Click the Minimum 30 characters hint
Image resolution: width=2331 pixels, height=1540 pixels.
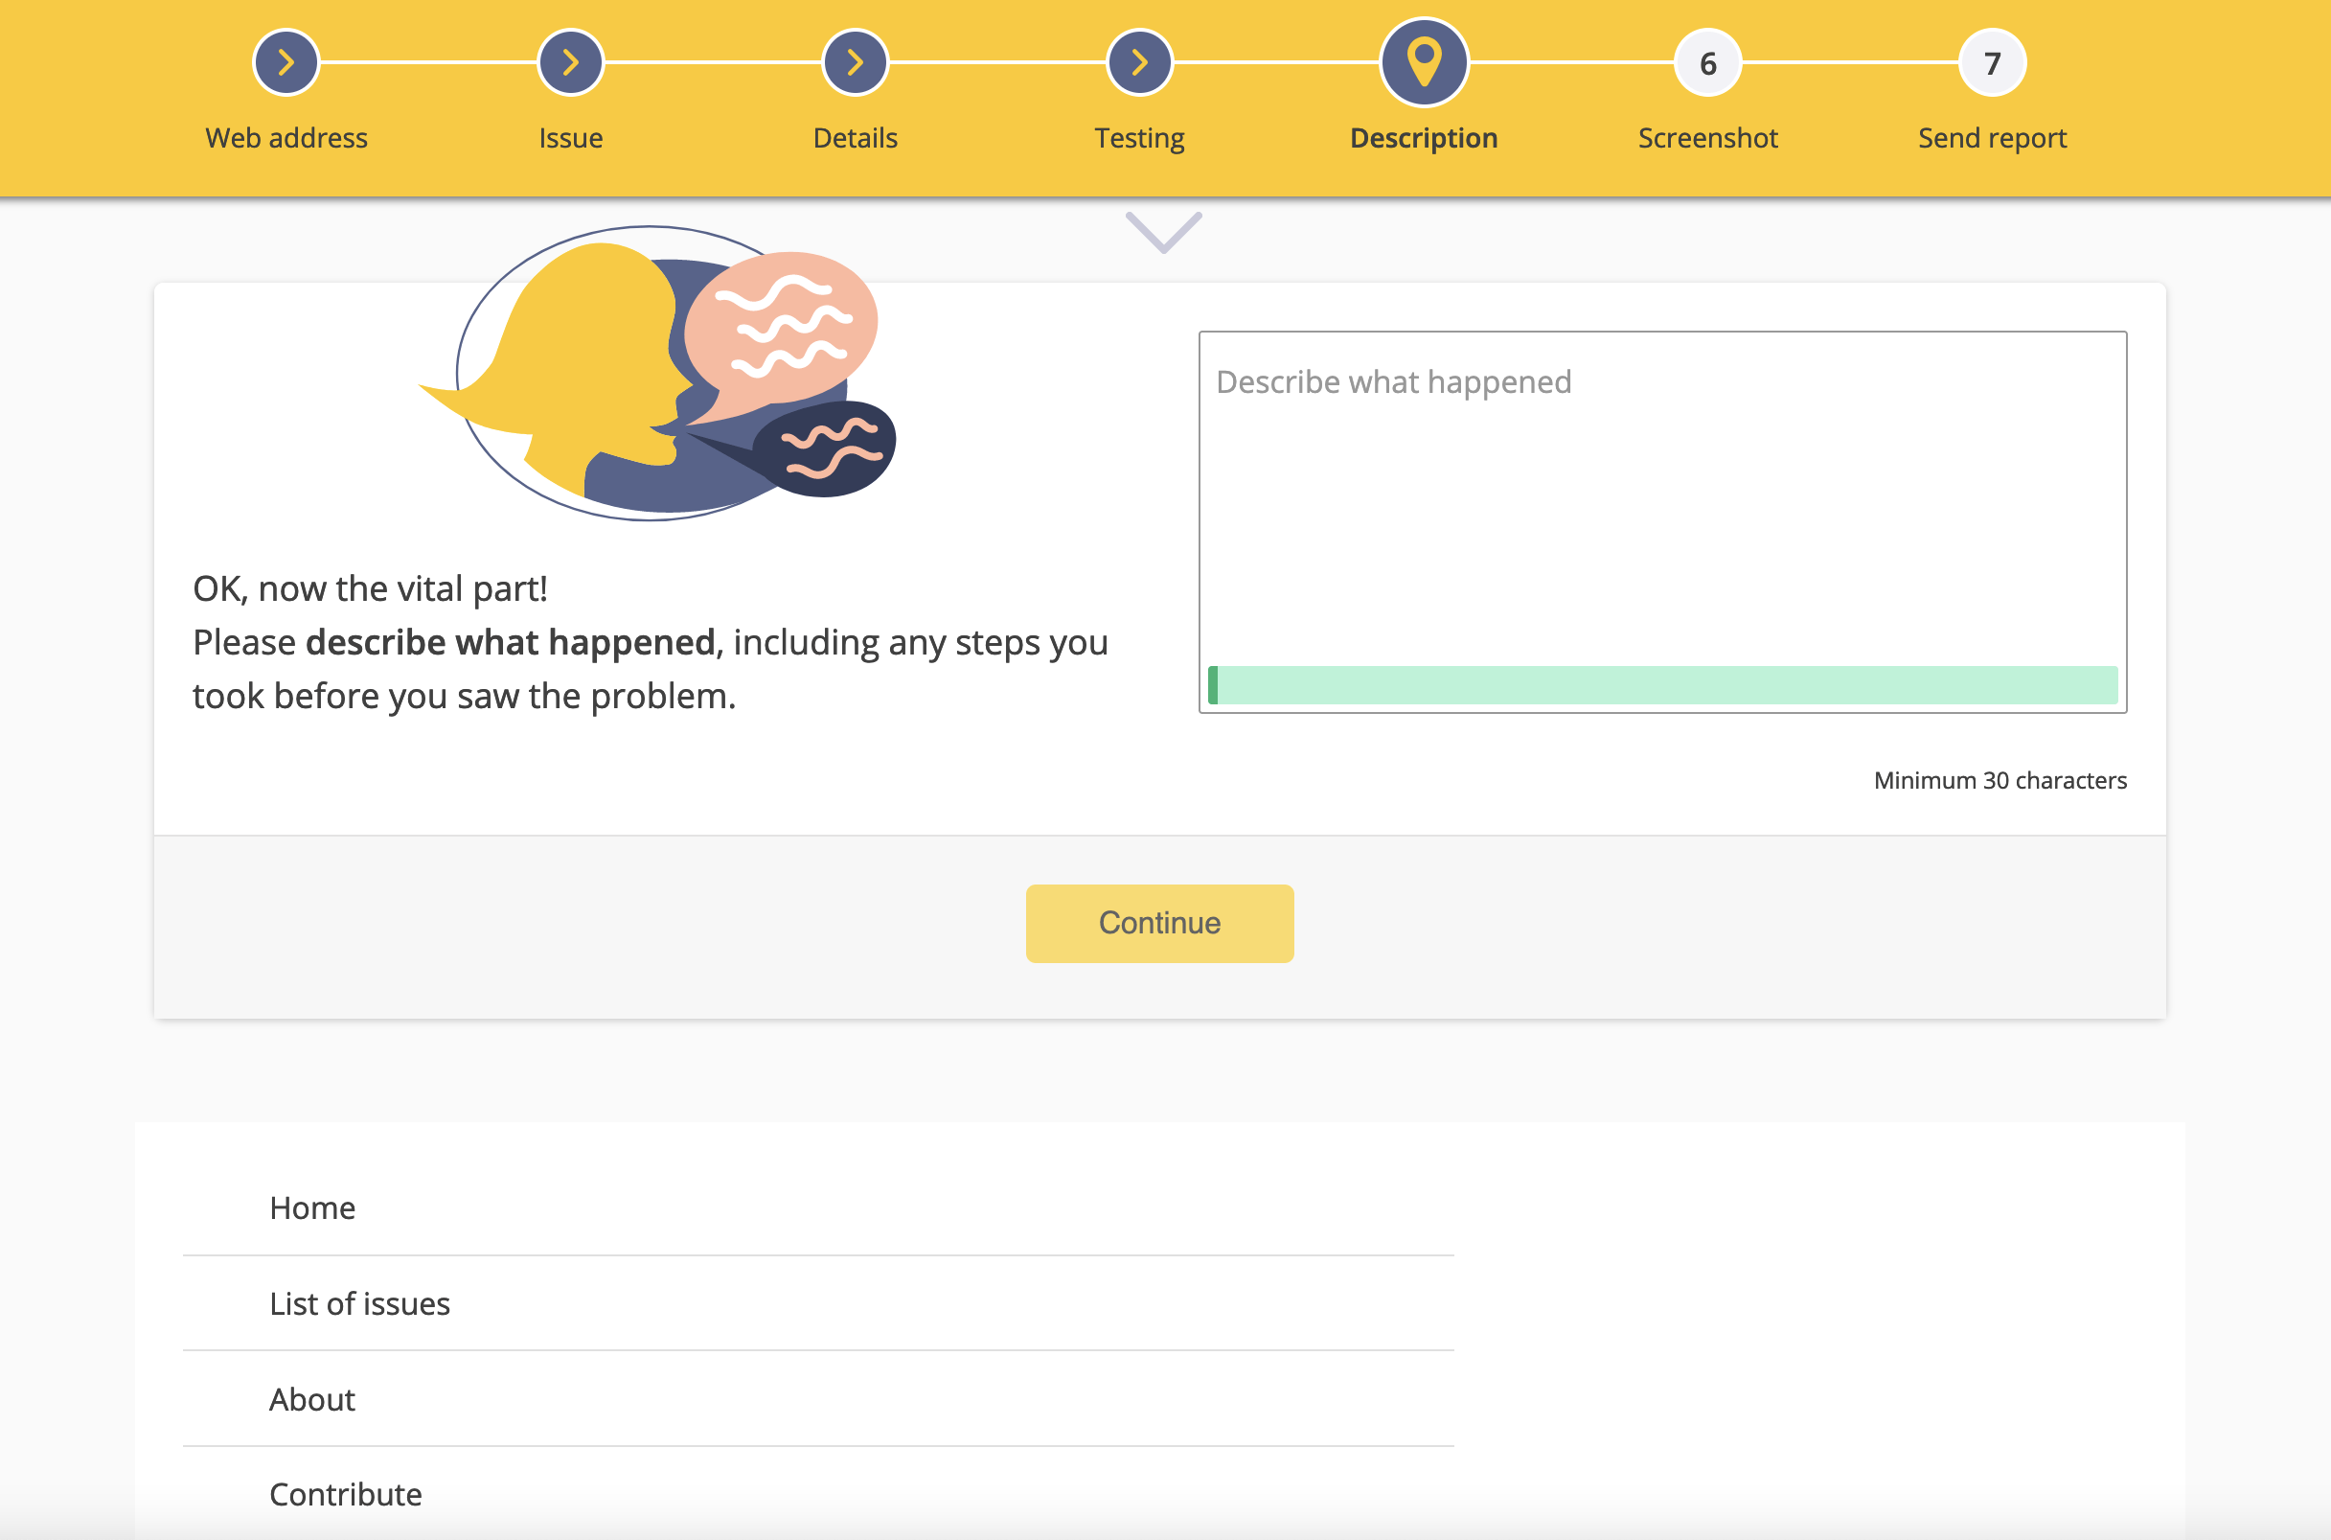[2000, 780]
